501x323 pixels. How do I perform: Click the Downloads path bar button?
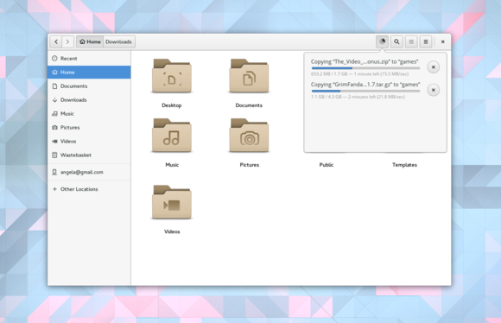[118, 41]
